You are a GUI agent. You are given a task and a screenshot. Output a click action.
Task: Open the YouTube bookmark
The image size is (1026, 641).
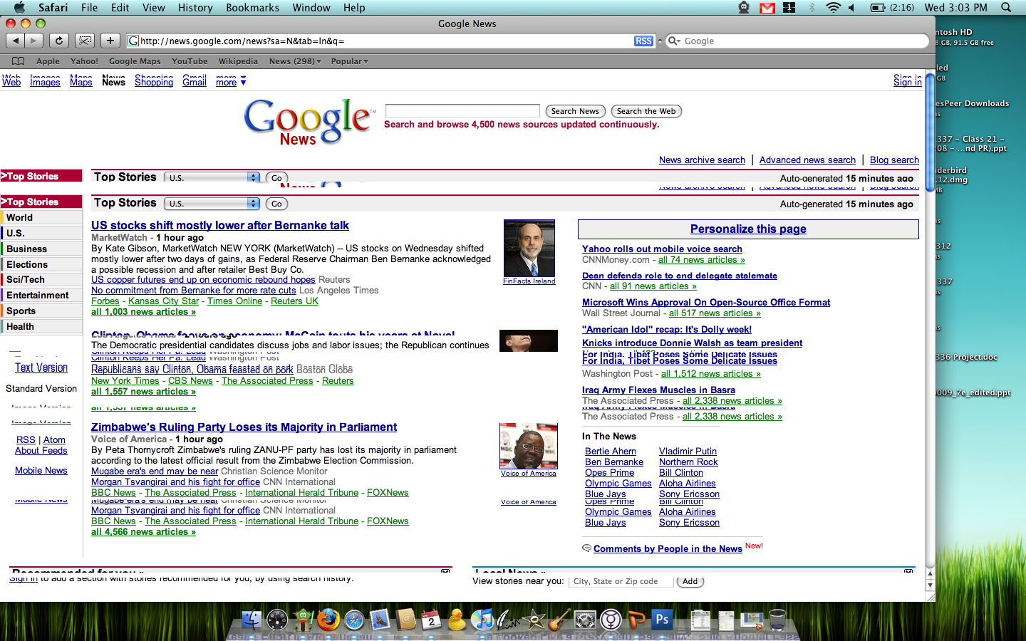(x=190, y=61)
